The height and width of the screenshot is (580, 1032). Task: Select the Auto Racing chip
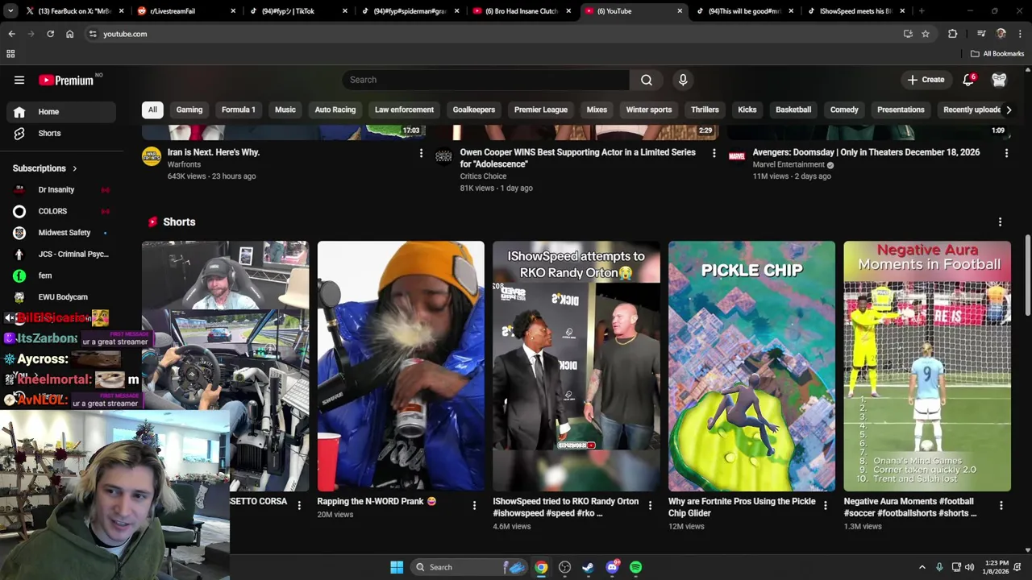click(x=335, y=110)
